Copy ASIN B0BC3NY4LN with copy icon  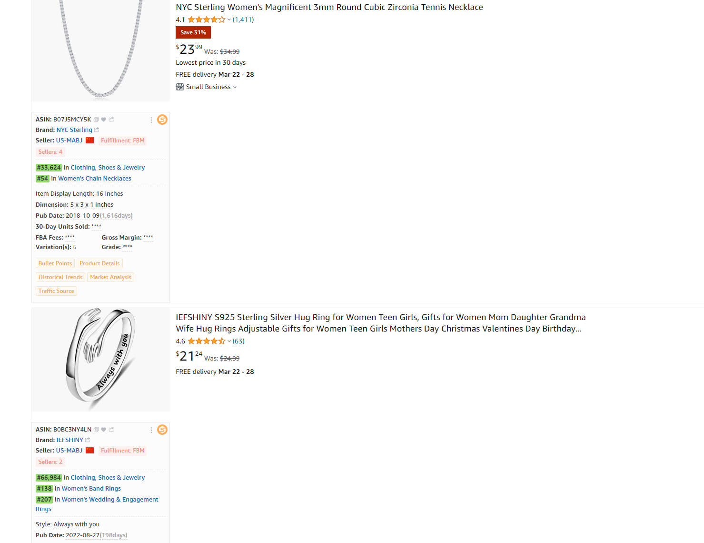[x=96, y=430]
